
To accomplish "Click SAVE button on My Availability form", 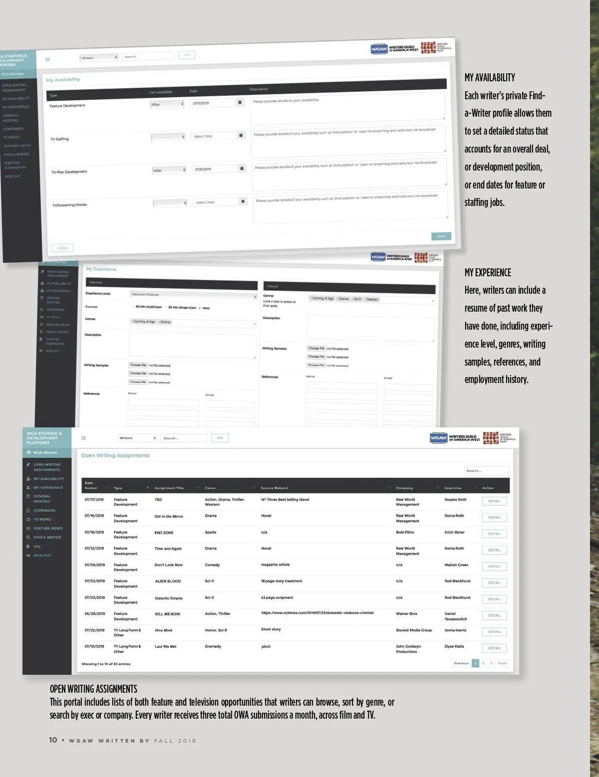I will pos(441,236).
